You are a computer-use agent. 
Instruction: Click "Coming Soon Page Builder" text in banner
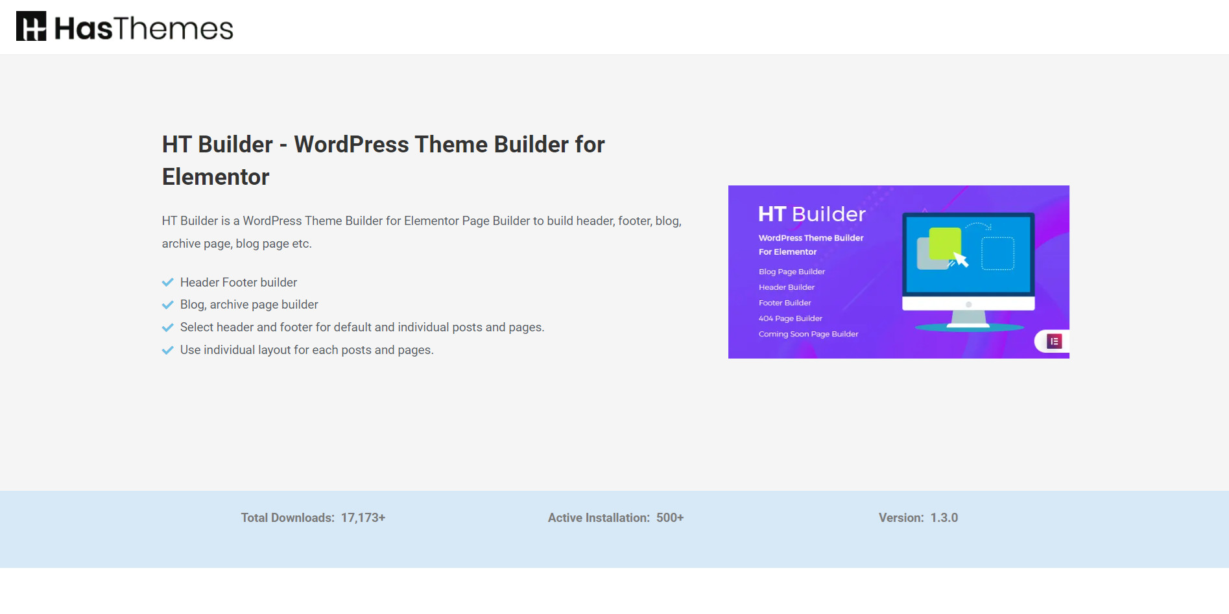pos(808,334)
